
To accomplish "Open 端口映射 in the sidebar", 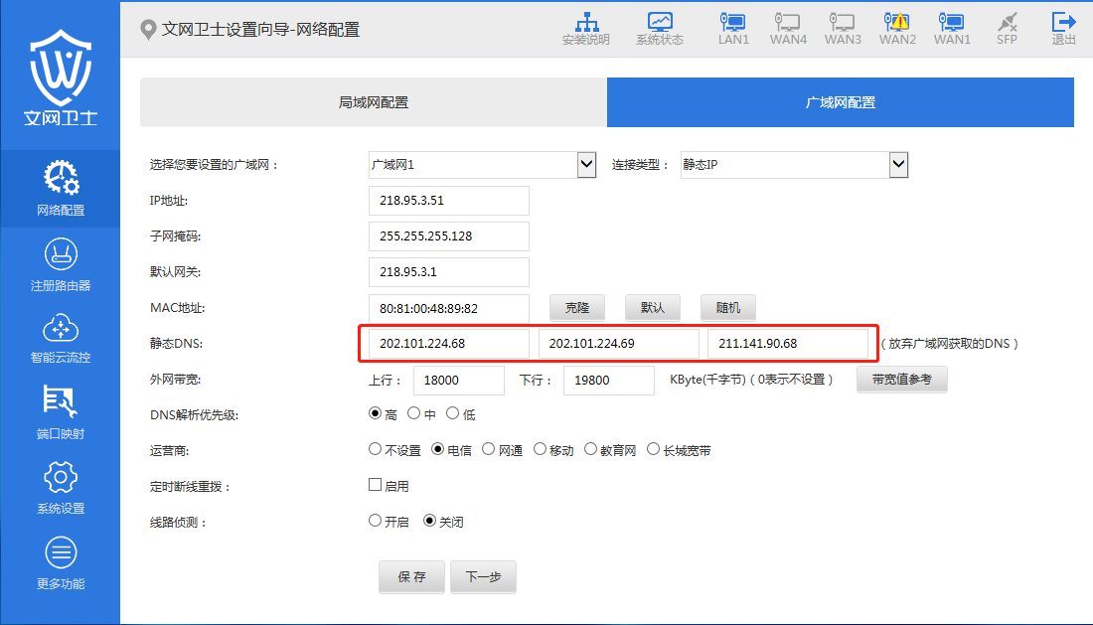I will [x=61, y=412].
